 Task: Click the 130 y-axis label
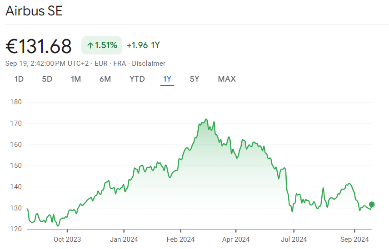pyautogui.click(x=16, y=208)
